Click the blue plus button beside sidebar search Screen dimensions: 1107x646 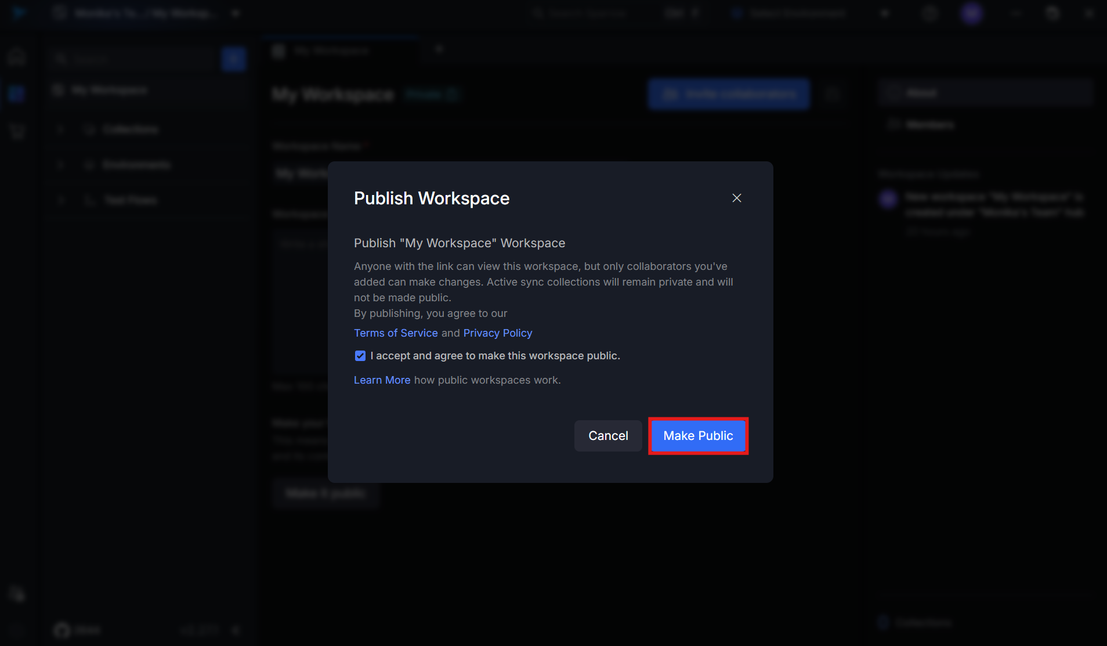[234, 59]
